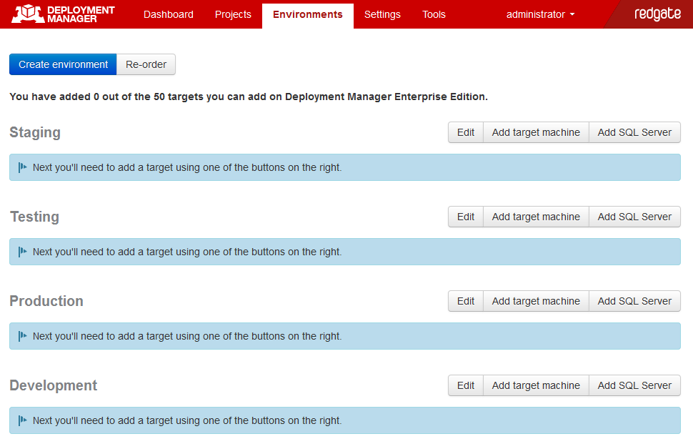693x444 pixels.
Task: Click the flag icon in Testing notice
Action: click(x=23, y=252)
